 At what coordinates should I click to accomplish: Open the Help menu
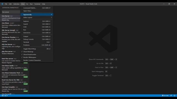click(x=43, y=4)
